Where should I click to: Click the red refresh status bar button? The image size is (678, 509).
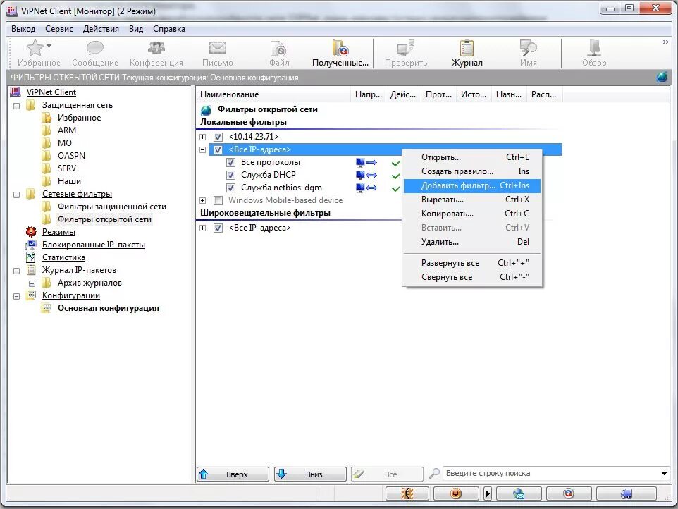(x=568, y=493)
